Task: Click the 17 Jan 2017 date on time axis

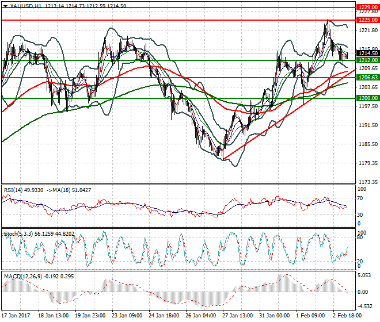Action: tap(16, 316)
